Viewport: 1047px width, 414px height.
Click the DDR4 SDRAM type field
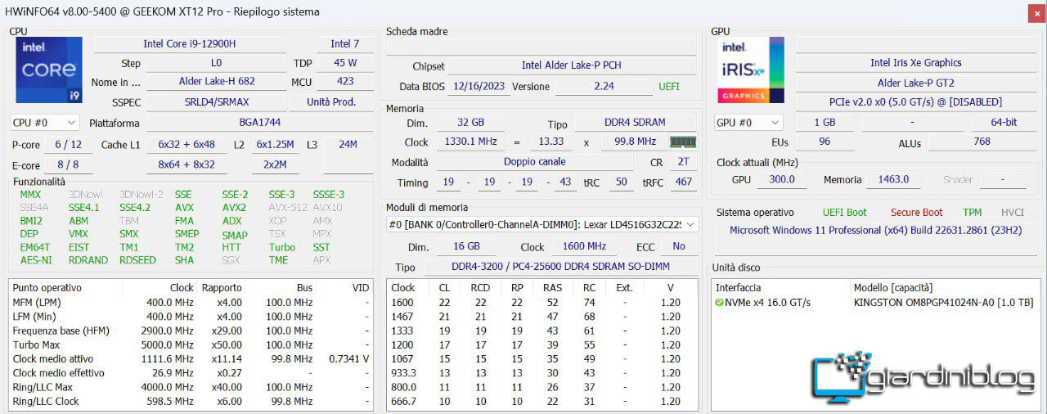click(x=635, y=123)
